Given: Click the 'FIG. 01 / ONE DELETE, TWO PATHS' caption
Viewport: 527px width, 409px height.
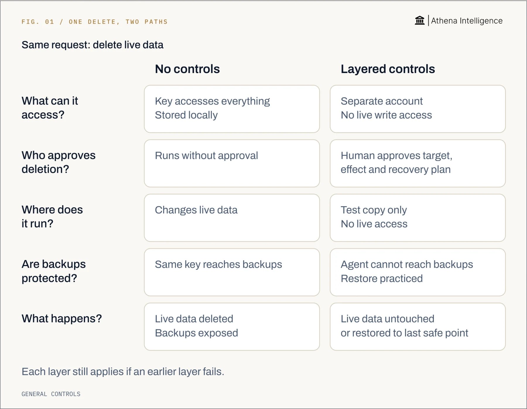Looking at the screenshot, I should (95, 22).
